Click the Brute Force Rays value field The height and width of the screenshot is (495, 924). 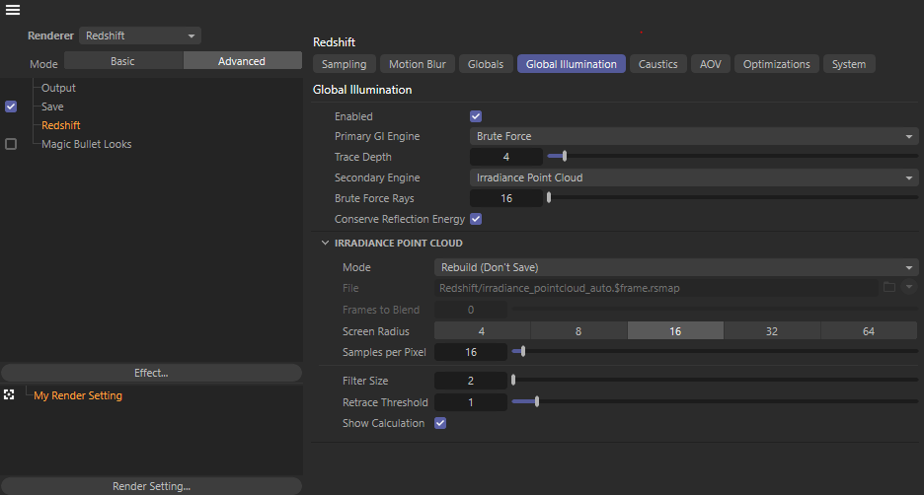505,198
